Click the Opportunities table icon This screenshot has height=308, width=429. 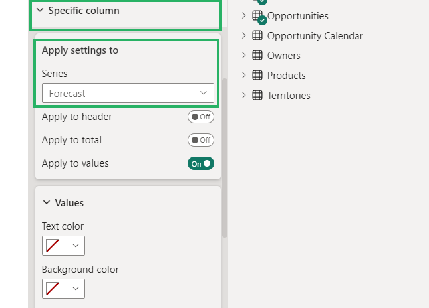[x=258, y=15]
